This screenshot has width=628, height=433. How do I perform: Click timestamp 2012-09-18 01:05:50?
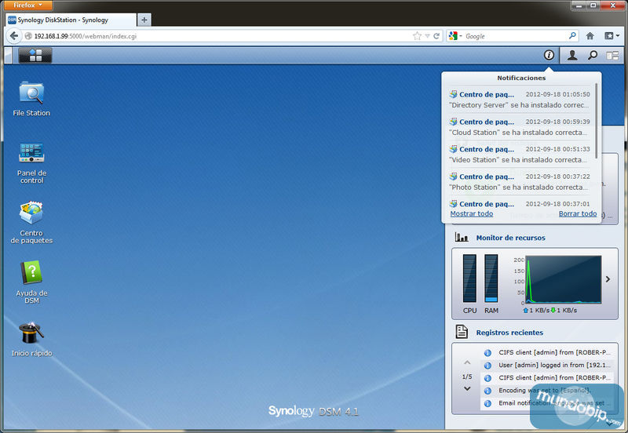[557, 94]
